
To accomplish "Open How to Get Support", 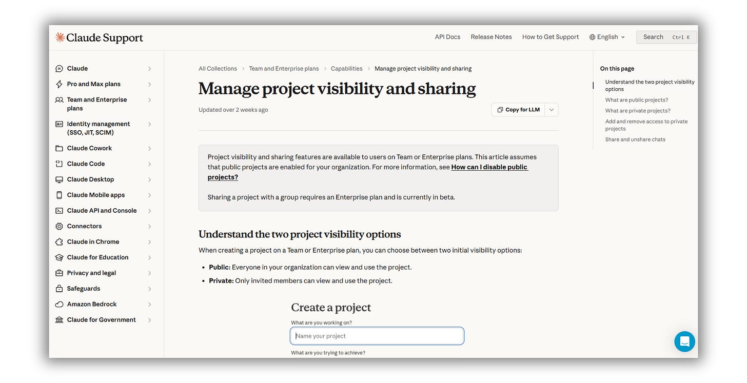I will point(551,37).
